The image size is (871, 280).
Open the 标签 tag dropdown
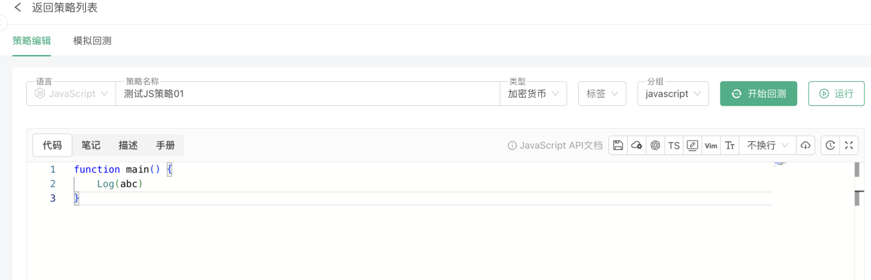pos(602,94)
